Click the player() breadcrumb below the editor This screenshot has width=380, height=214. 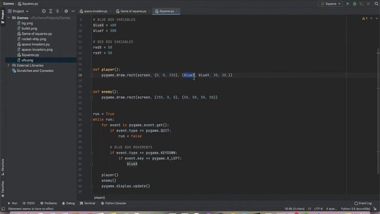click(100, 197)
